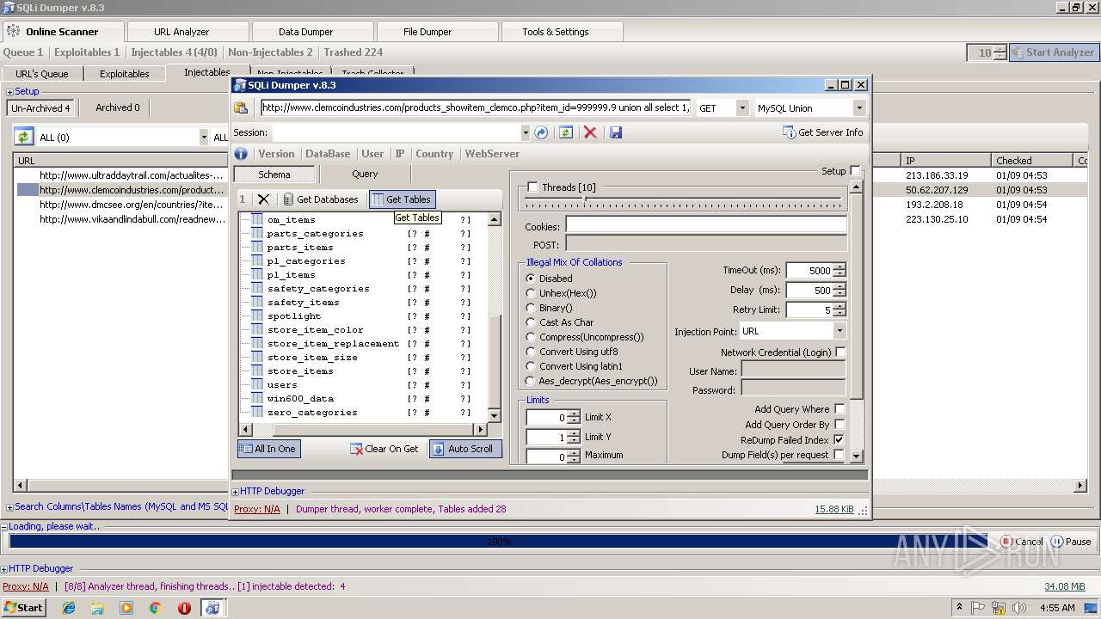This screenshot has height=619, width=1101.
Task: Check the Add Query Order By option
Action: [x=840, y=425]
